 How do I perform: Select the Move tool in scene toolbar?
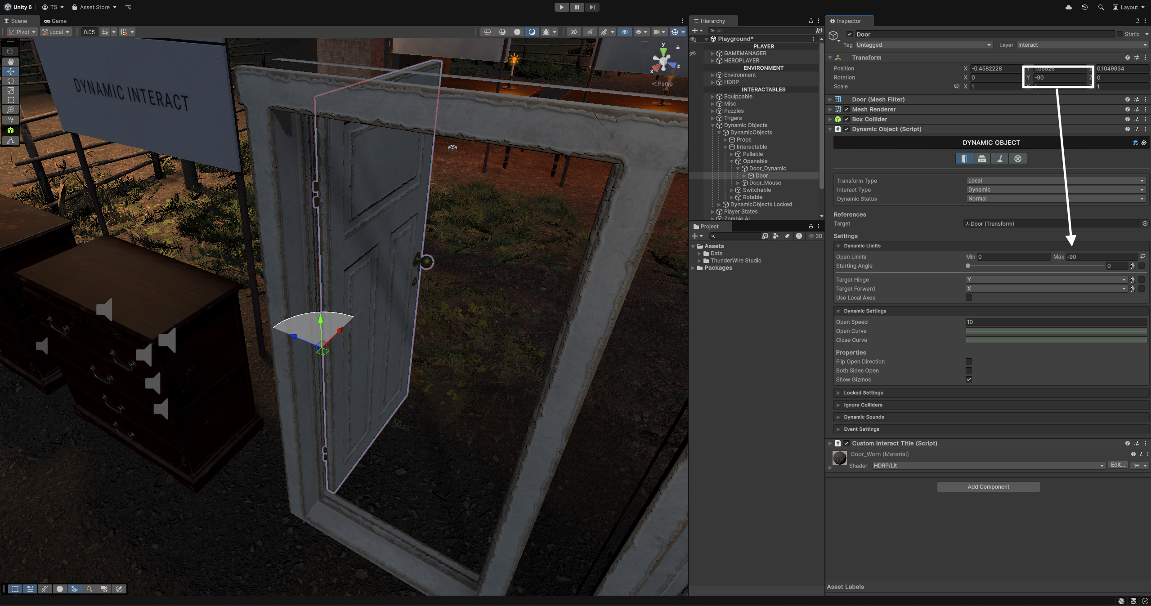pos(11,71)
